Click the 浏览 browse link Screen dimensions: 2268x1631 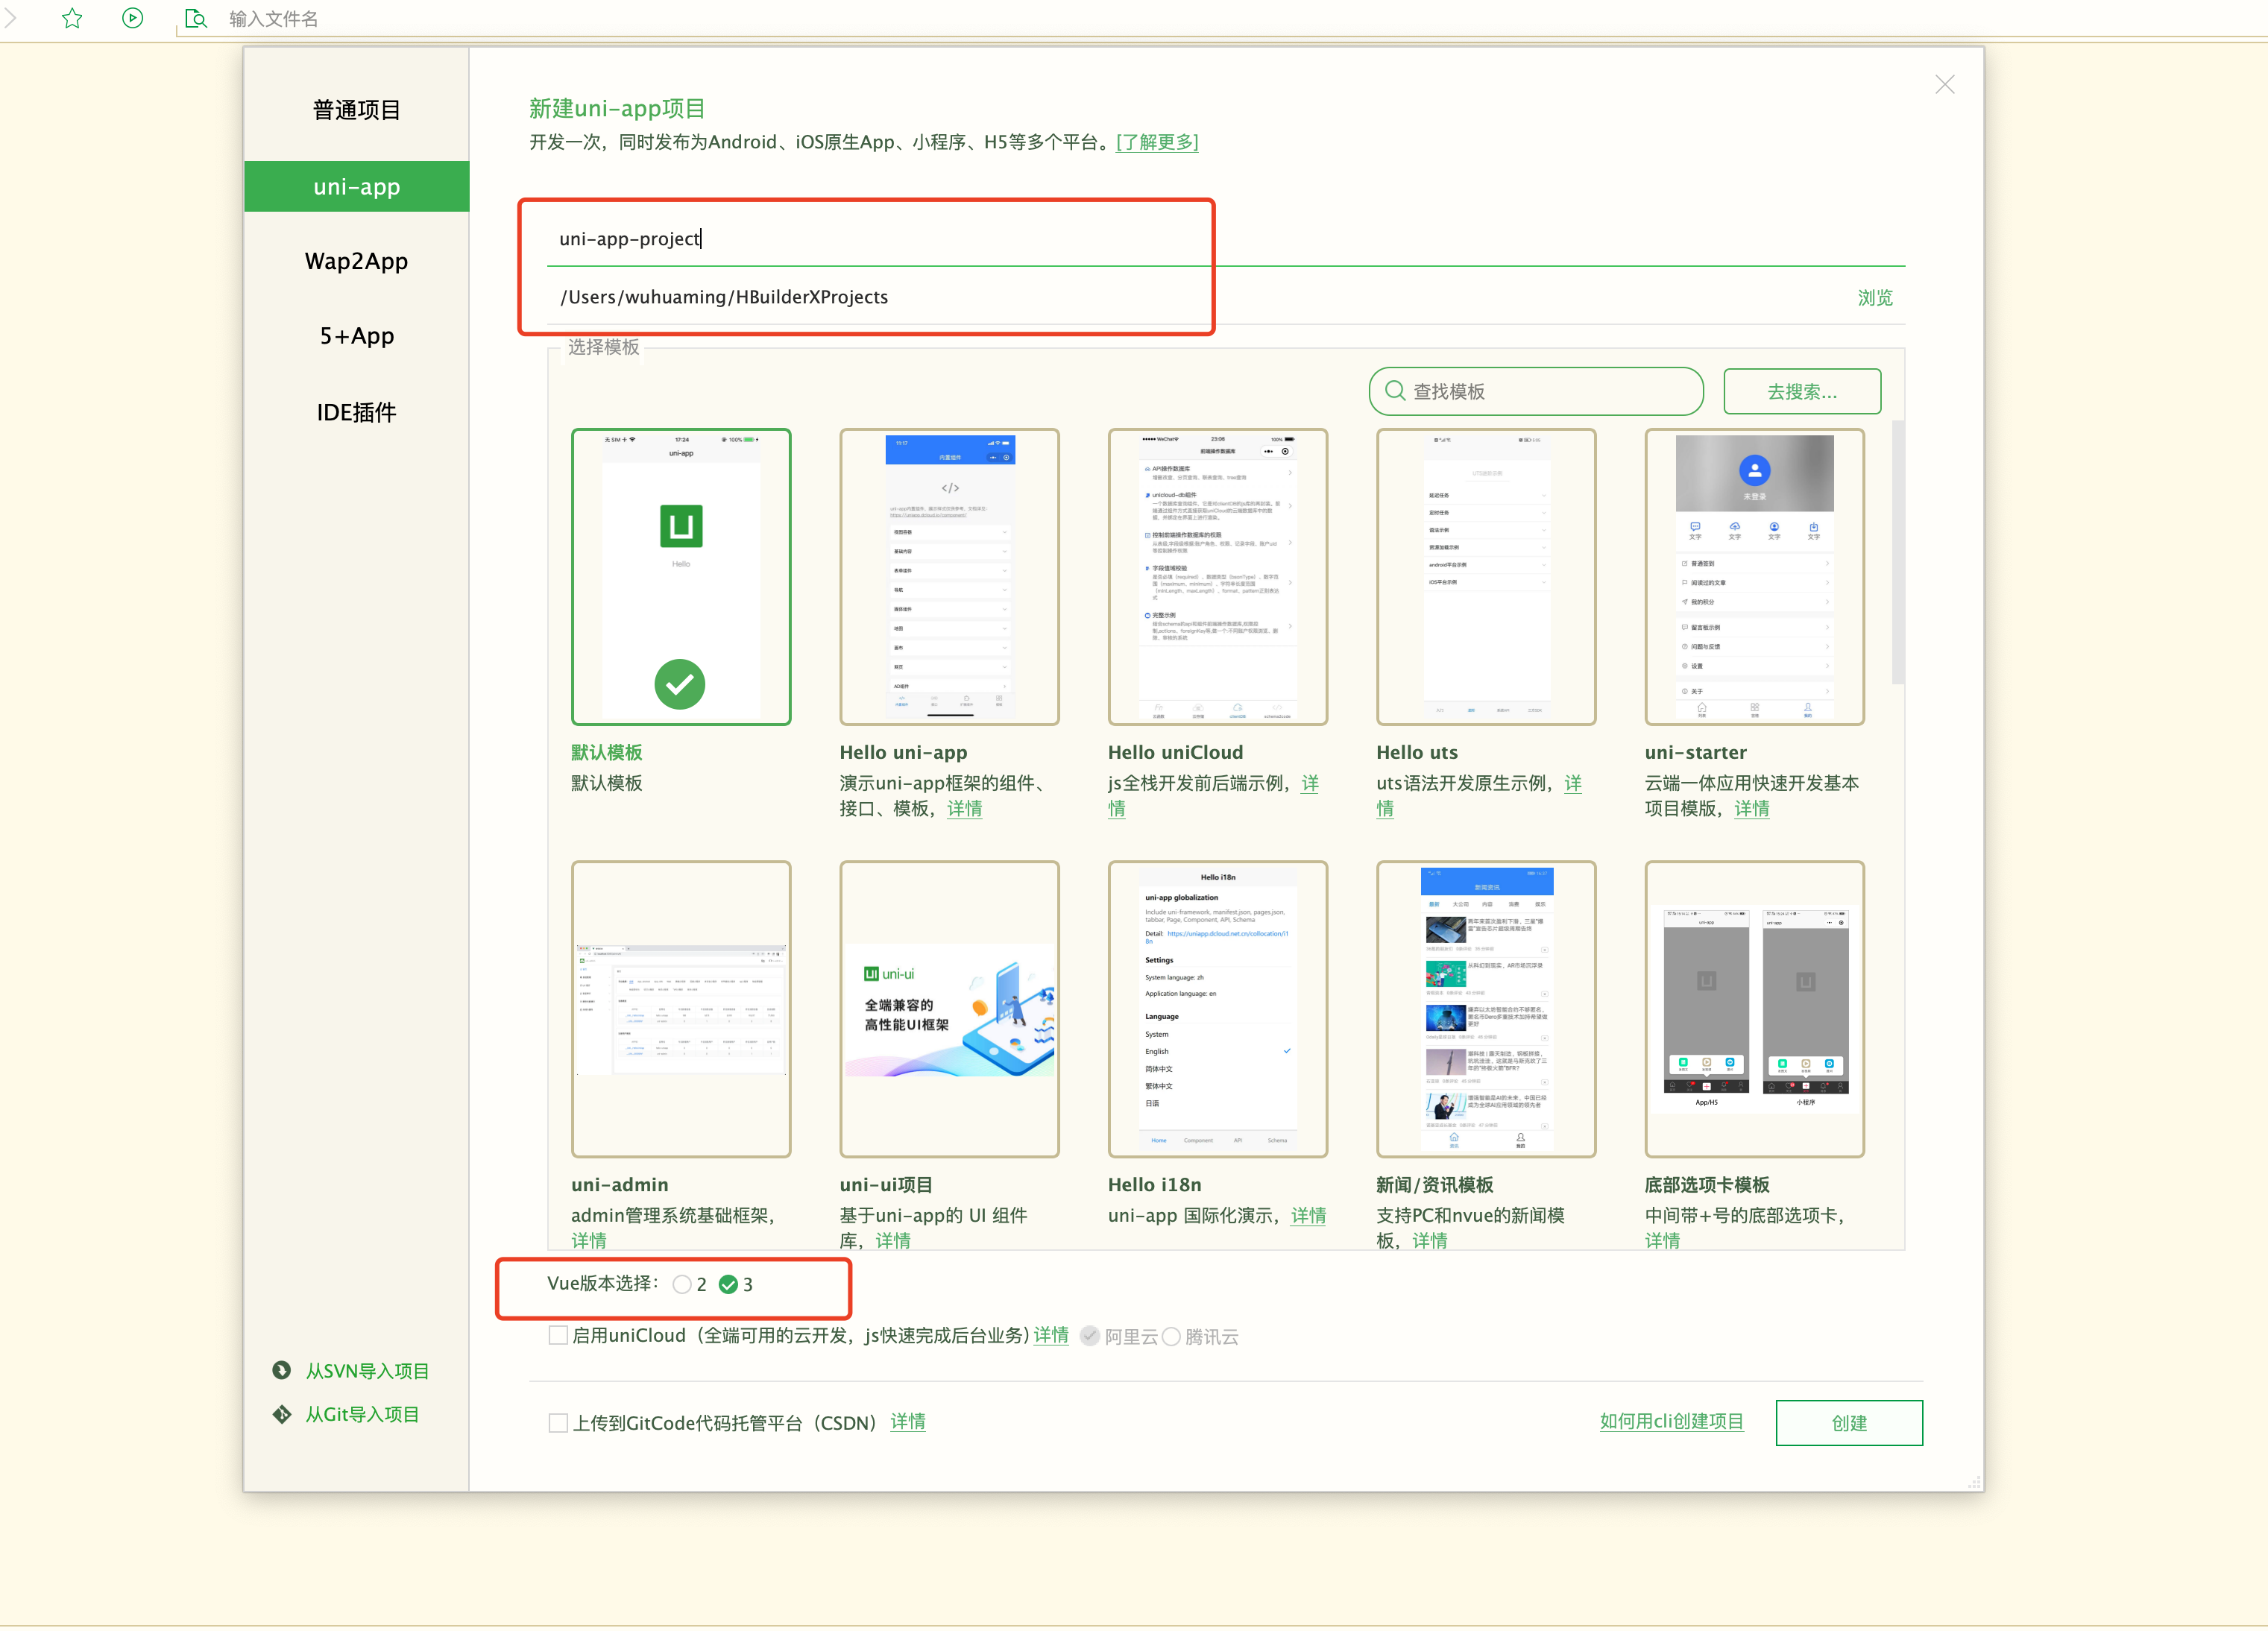(x=1875, y=298)
